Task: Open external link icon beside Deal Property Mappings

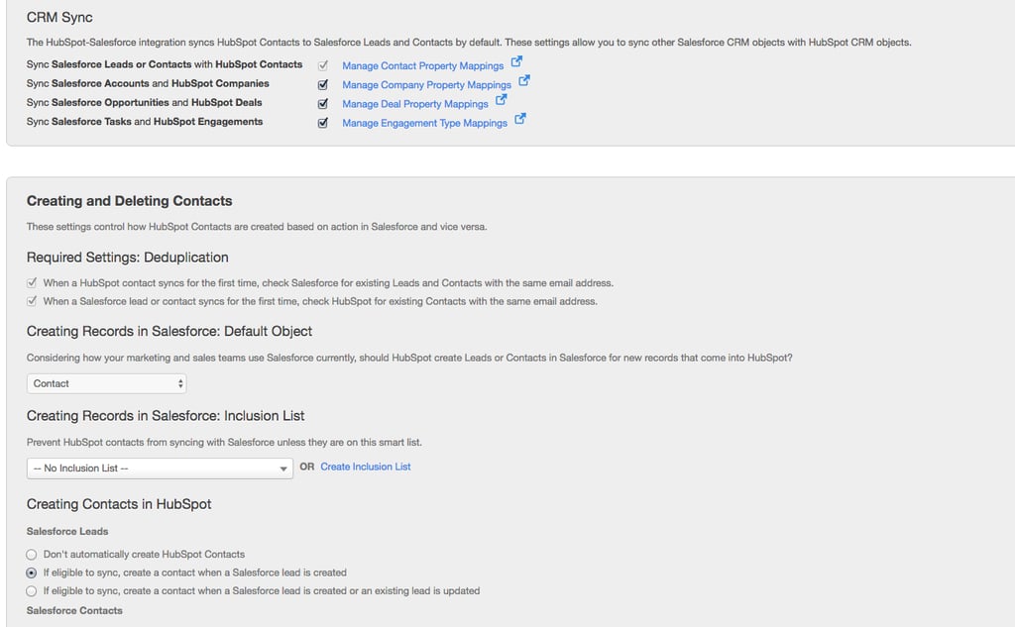Action: [501, 100]
